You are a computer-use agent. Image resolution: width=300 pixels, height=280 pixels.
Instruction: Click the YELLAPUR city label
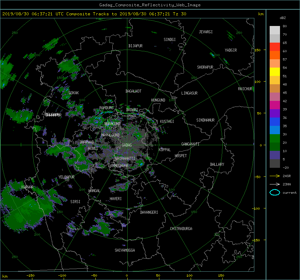coord(66,177)
